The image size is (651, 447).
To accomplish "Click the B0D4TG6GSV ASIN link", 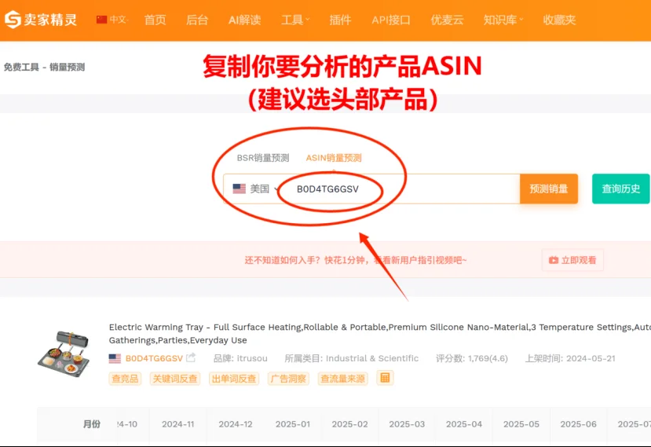I will (x=154, y=358).
